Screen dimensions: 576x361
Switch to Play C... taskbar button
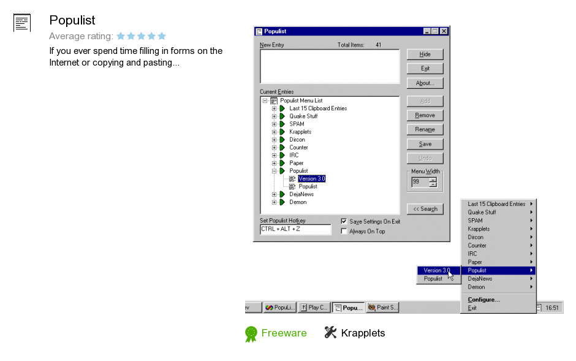314,308
